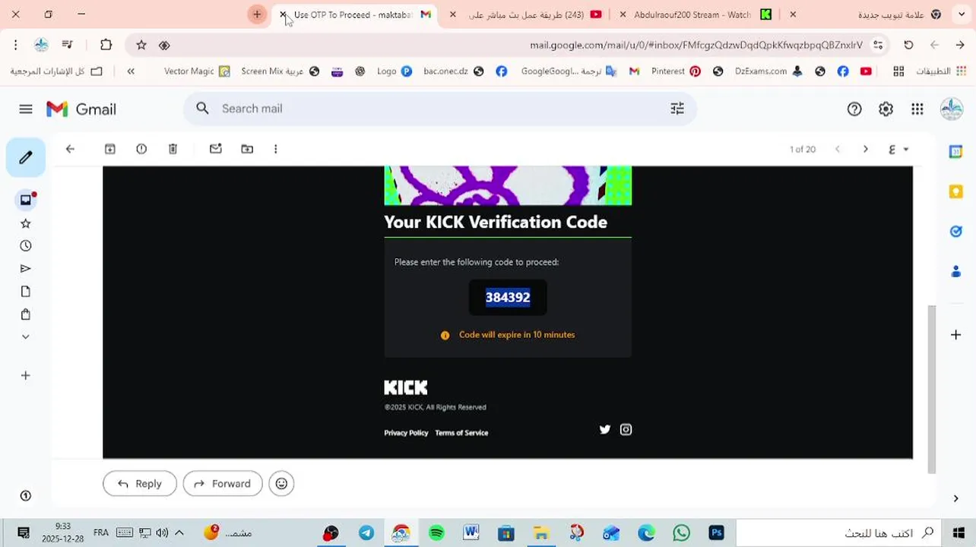Open Starred mail in sidebar

point(26,223)
